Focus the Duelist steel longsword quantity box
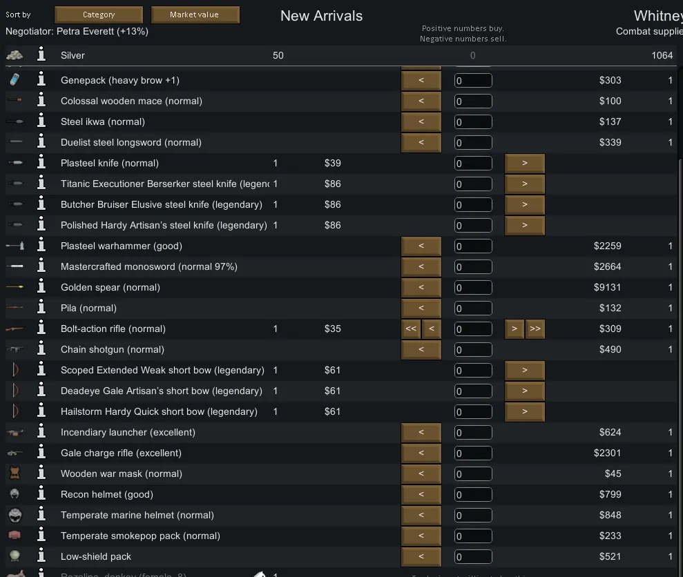 (473, 143)
